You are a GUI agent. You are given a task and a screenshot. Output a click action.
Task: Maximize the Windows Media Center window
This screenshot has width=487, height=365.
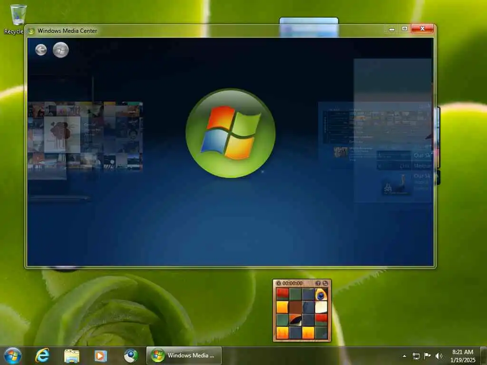pyautogui.click(x=405, y=29)
